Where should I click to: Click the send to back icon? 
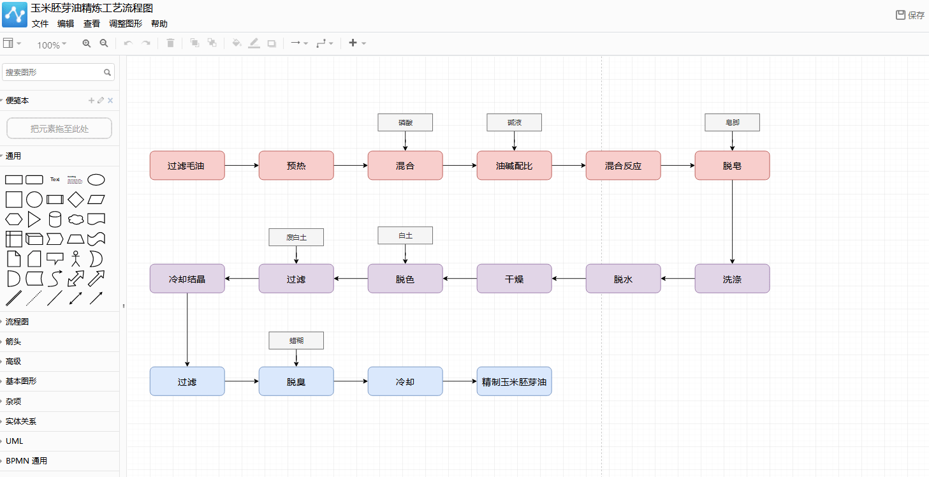point(212,43)
